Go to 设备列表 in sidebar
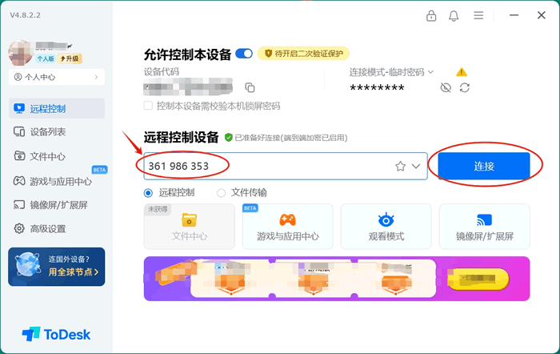This screenshot has width=560, height=354. tap(48, 132)
